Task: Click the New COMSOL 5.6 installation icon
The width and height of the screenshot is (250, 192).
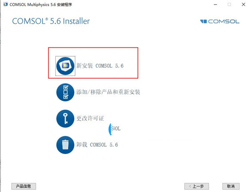Action: [65, 66]
